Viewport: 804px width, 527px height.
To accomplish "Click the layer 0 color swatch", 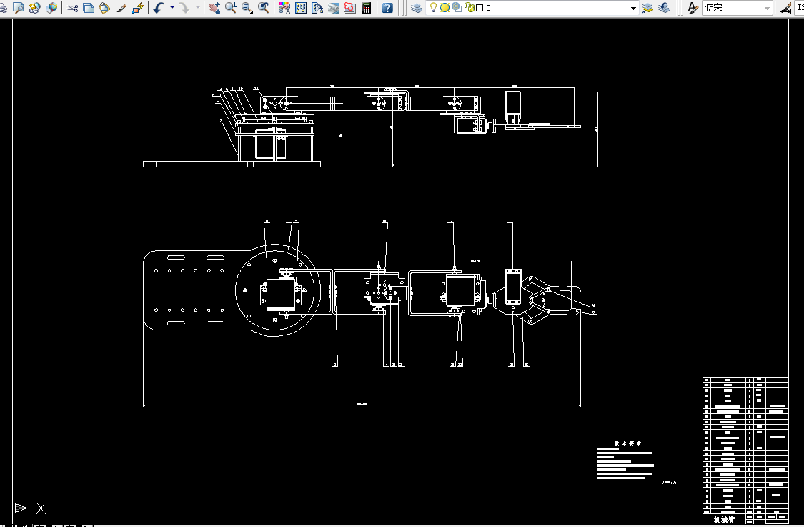I will (480, 8).
